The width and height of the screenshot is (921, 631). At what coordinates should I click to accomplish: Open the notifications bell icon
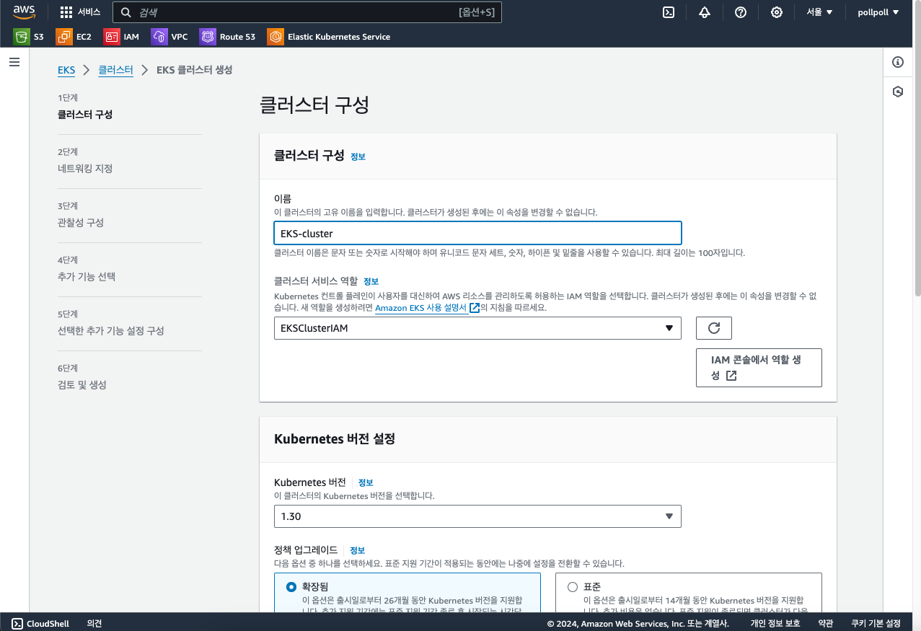tap(705, 12)
